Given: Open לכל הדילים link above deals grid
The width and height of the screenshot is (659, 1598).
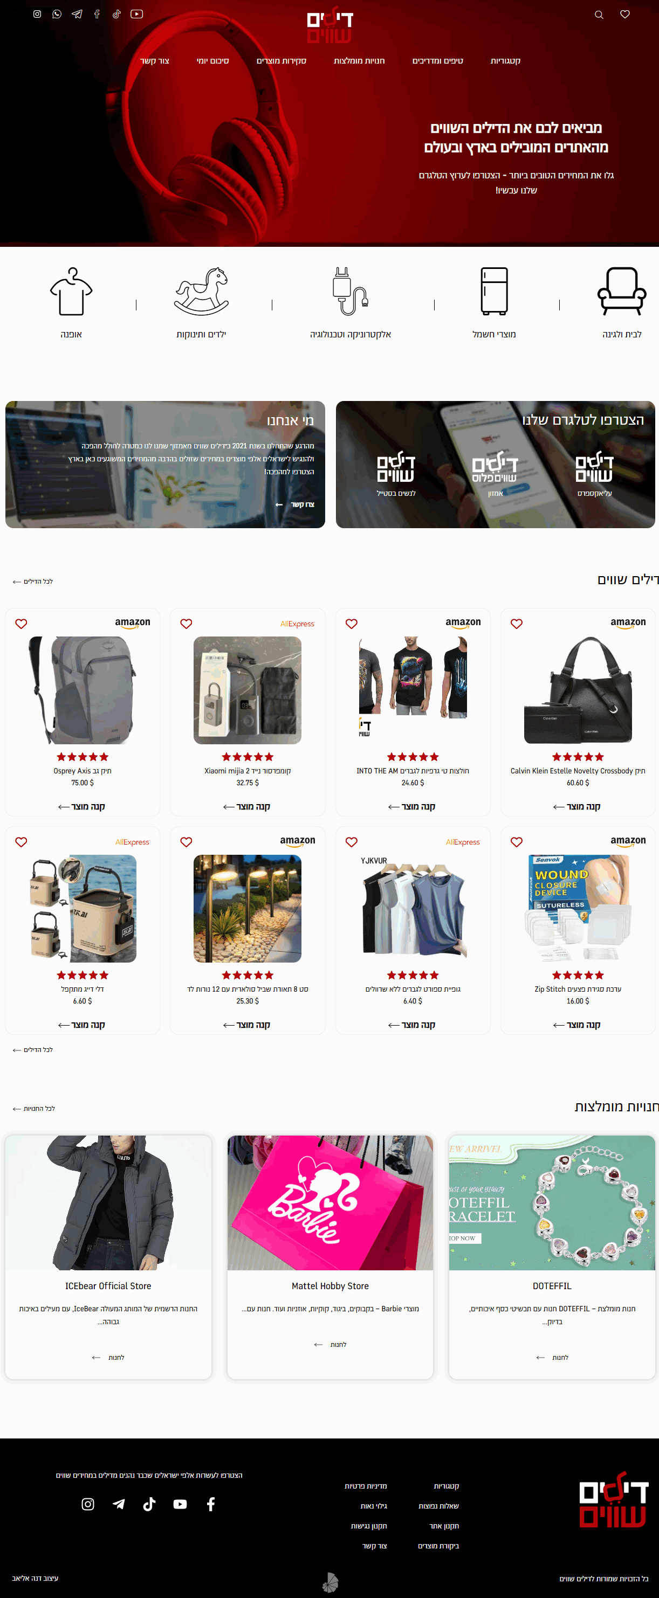Looking at the screenshot, I should pos(33,581).
